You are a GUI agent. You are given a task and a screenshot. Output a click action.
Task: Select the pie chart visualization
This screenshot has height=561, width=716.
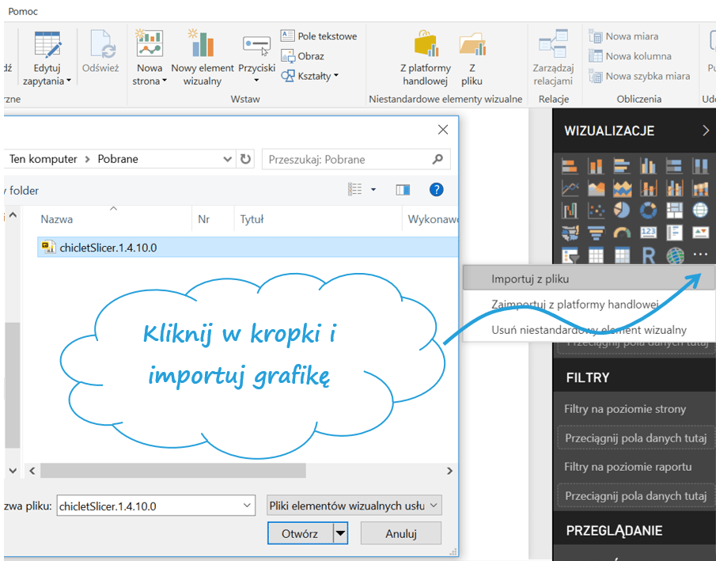pyautogui.click(x=622, y=210)
